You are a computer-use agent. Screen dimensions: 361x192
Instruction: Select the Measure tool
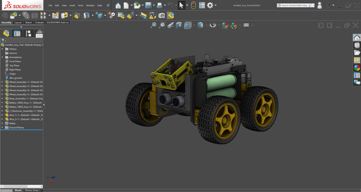point(143,15)
